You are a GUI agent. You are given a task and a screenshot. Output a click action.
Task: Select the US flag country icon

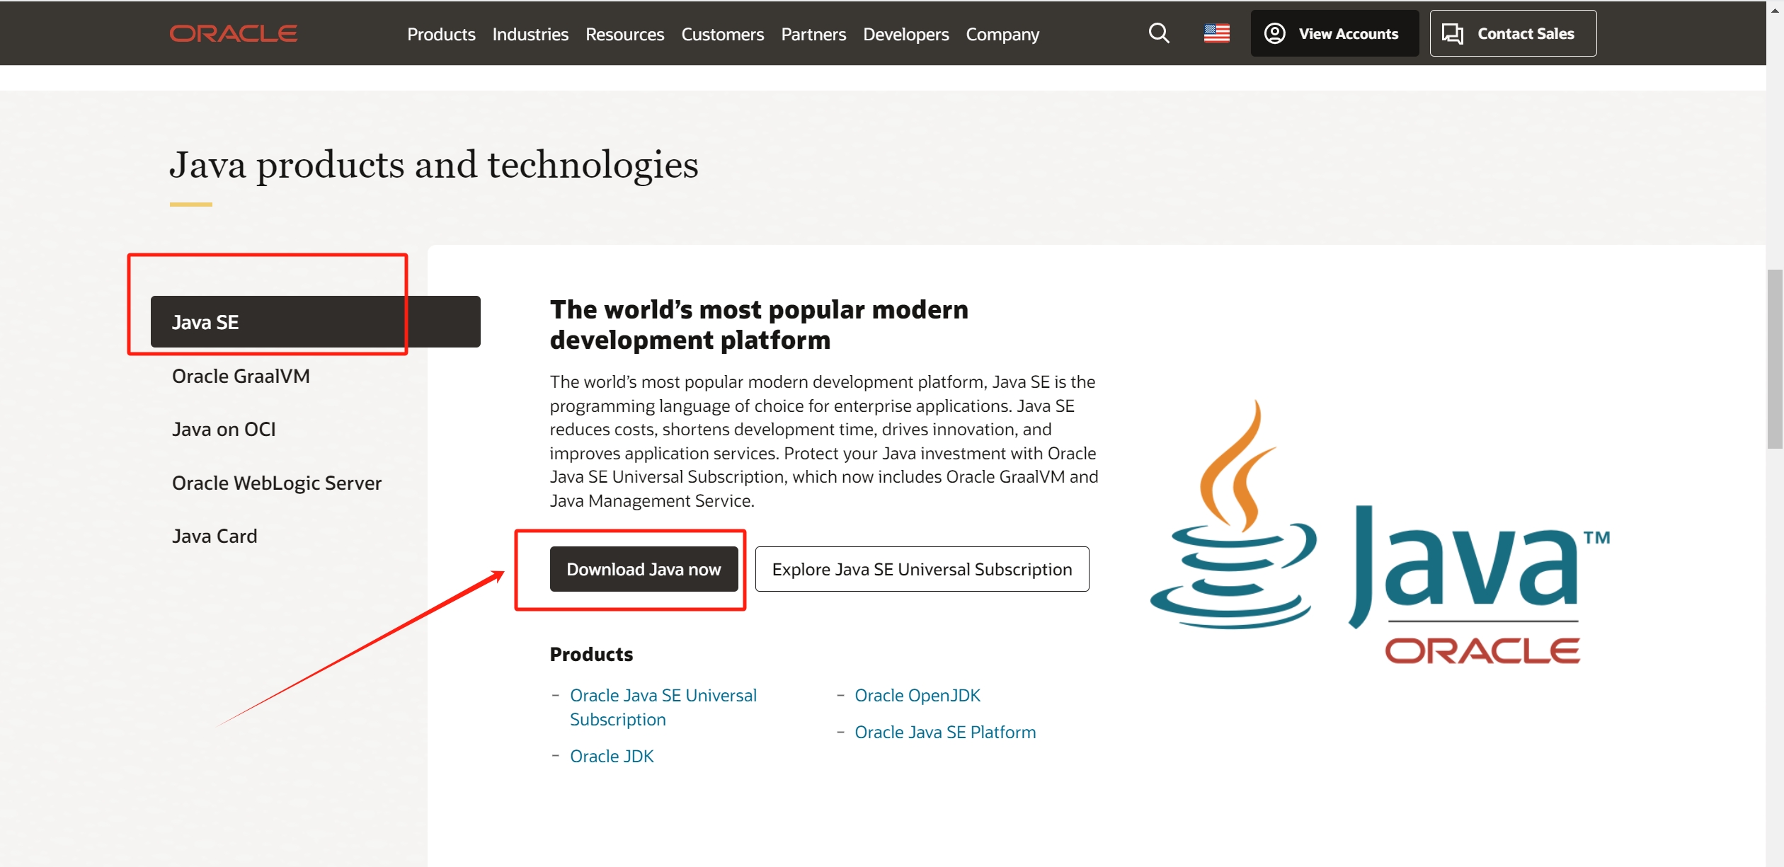click(1216, 33)
